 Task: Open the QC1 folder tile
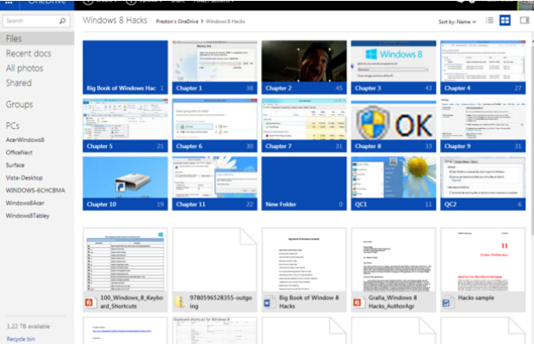(394, 183)
